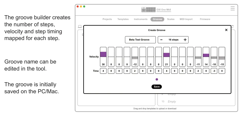The height and width of the screenshot is (116, 242).
Task: Click the green window zoom button
Action: [x=84, y=6]
